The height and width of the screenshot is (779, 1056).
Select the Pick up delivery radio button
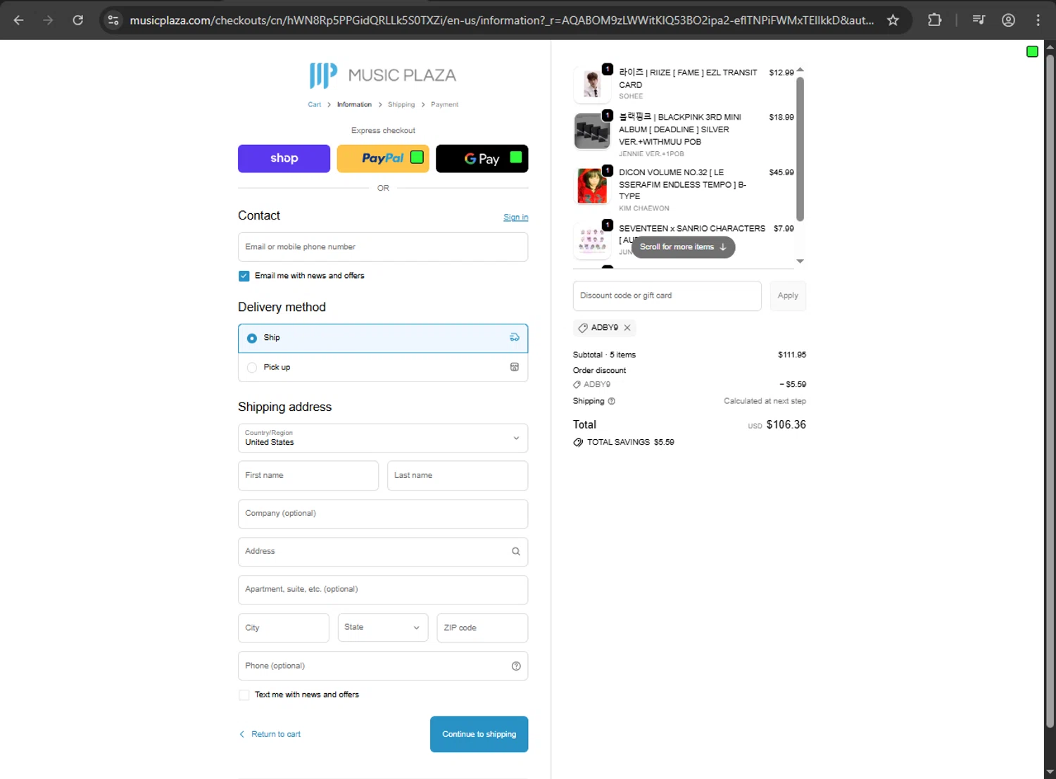pos(252,367)
